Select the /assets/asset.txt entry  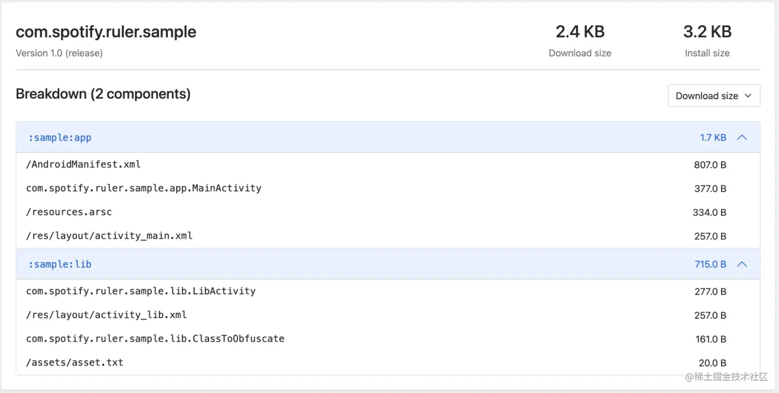tap(75, 362)
